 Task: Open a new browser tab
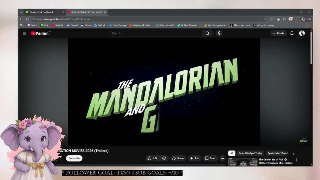pos(111,12)
